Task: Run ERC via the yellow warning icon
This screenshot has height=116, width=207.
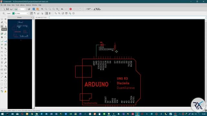Action: pos(5,91)
